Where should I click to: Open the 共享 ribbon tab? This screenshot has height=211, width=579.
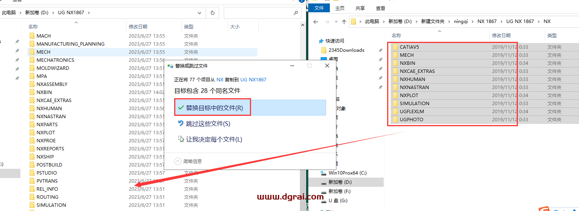(x=360, y=8)
